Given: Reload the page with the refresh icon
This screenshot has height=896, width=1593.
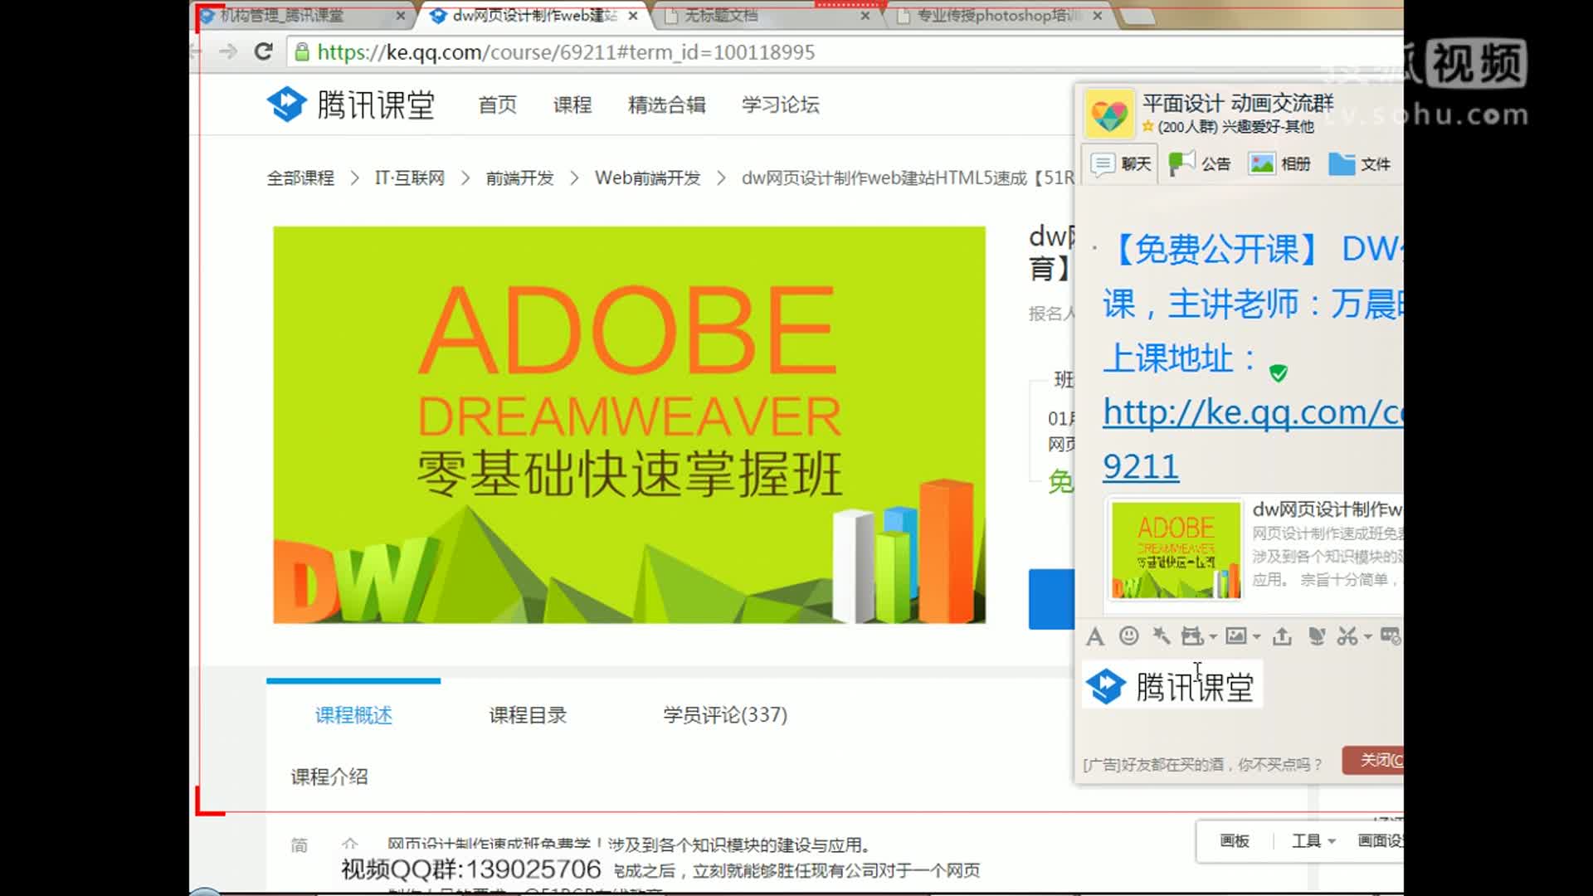Looking at the screenshot, I should (264, 51).
